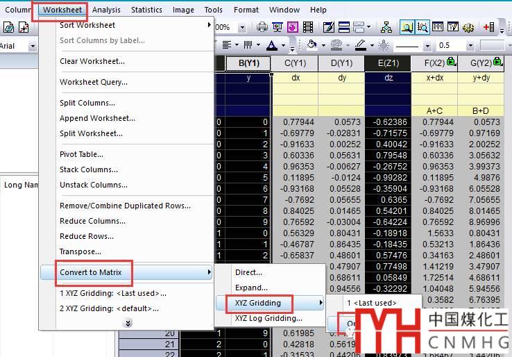Click the gear-shaped tool icon
The height and width of the screenshot is (357, 512).
(468, 28)
